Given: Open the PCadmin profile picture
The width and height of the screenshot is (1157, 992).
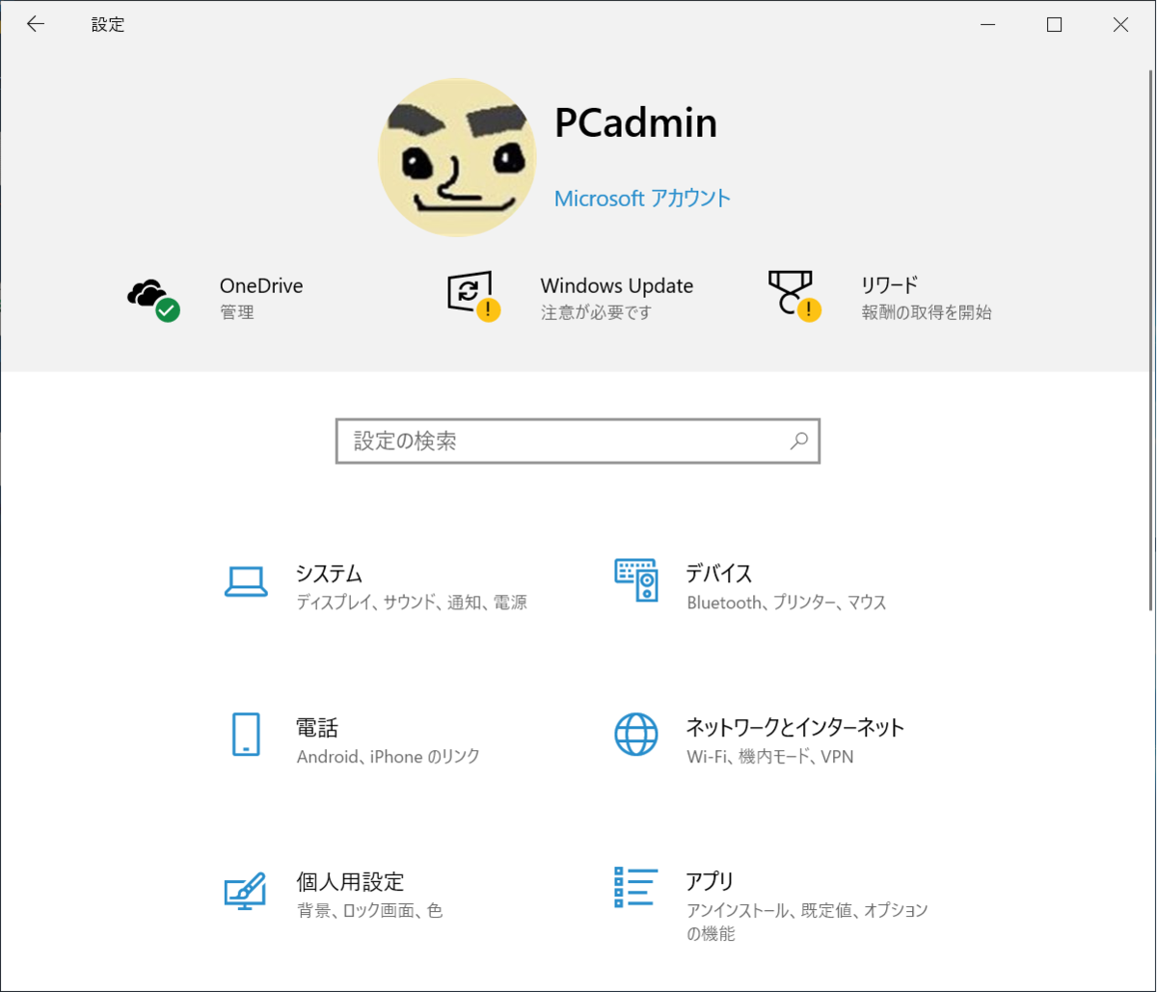Looking at the screenshot, I should coord(457,157).
